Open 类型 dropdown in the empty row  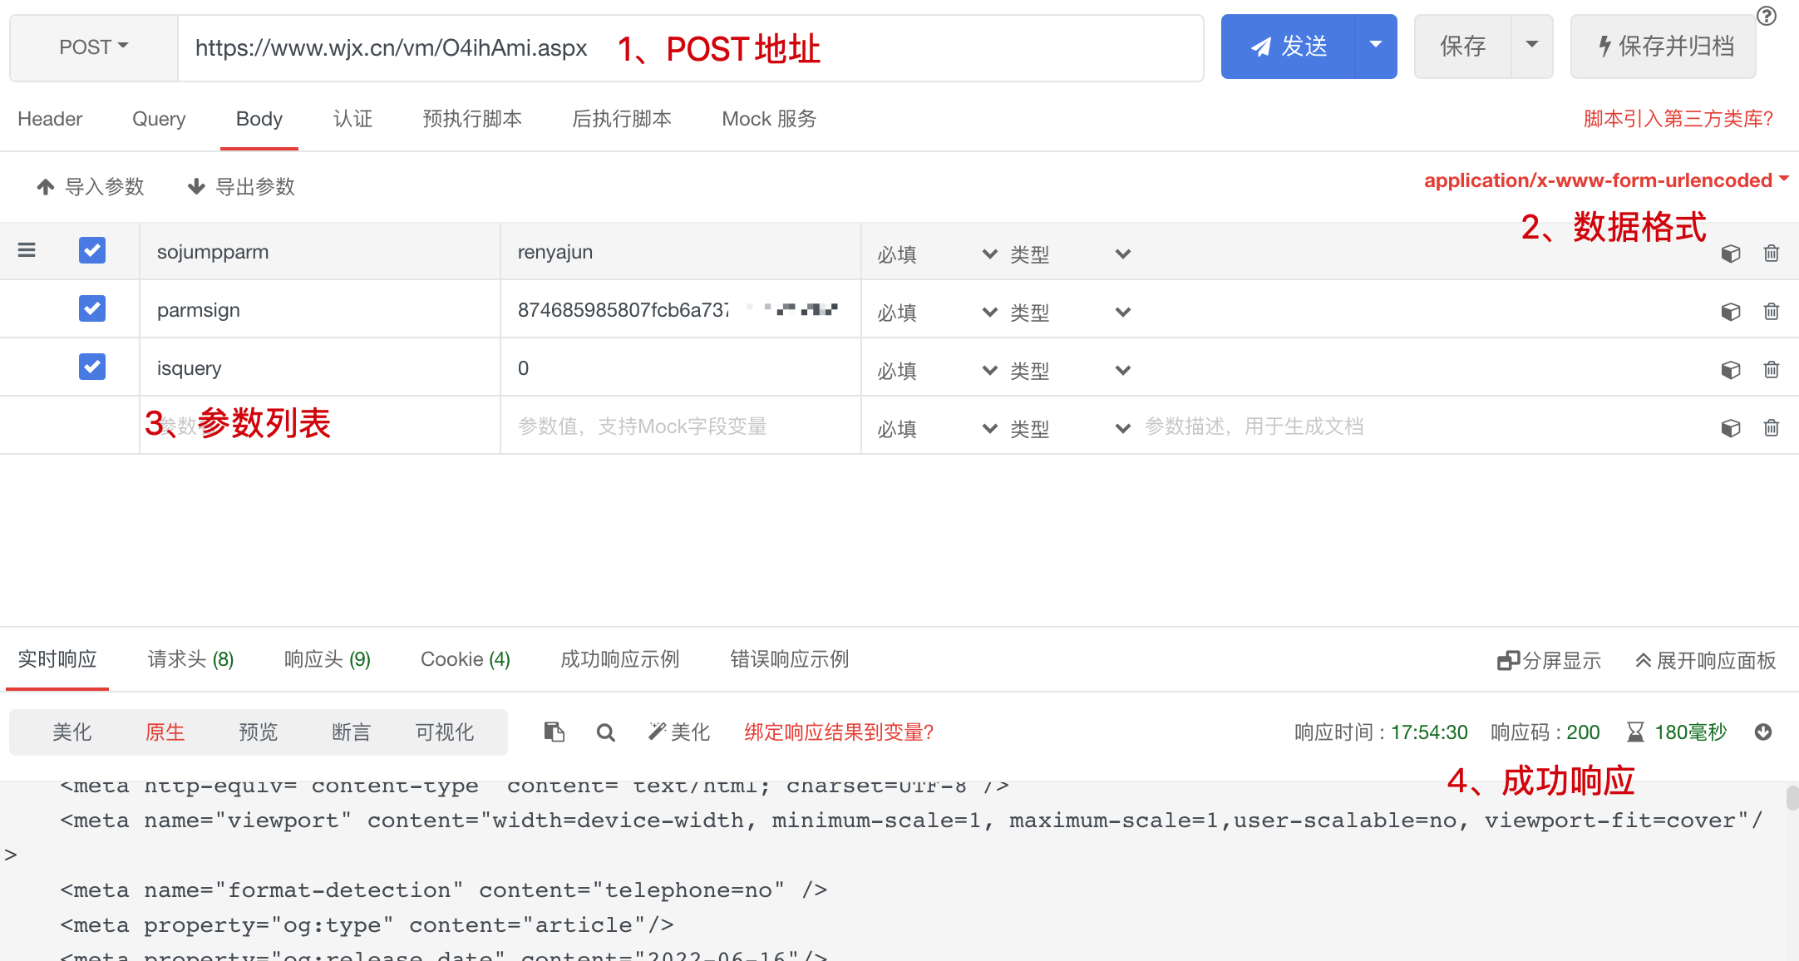point(1071,429)
